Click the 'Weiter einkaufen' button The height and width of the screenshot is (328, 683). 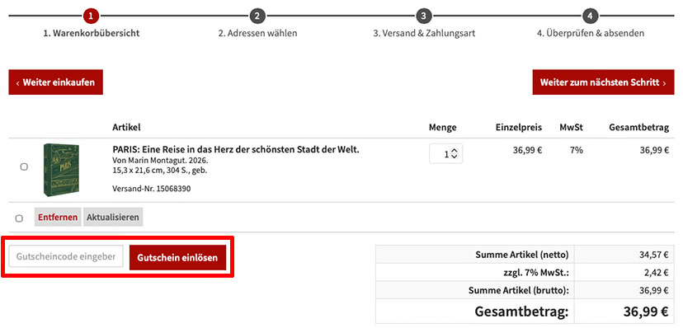pyautogui.click(x=56, y=82)
